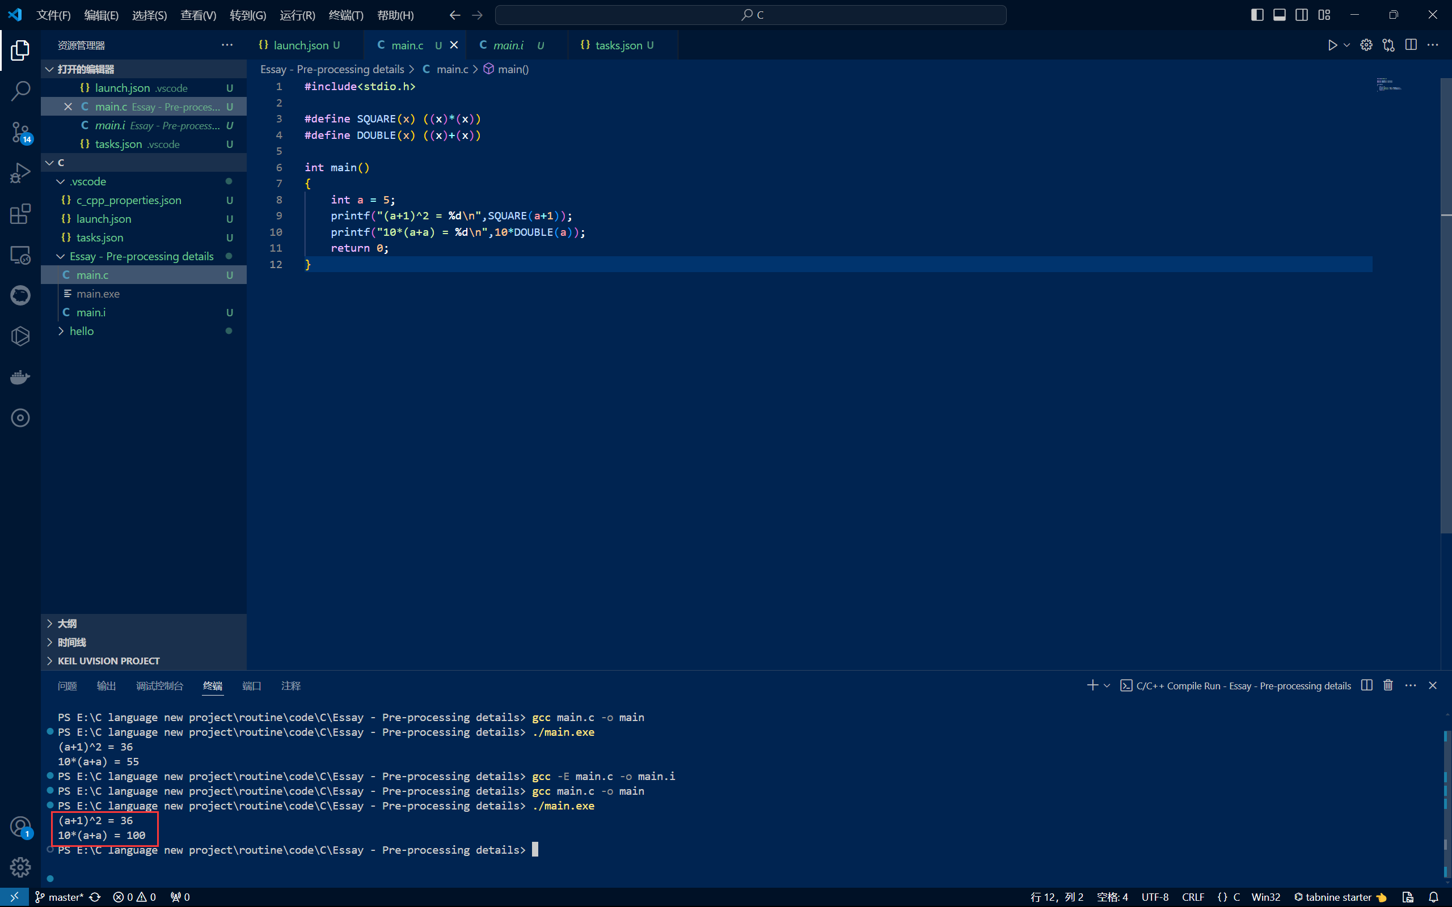This screenshot has width=1452, height=907.
Task: Open main.i in the explorer tree
Action: [x=144, y=312]
